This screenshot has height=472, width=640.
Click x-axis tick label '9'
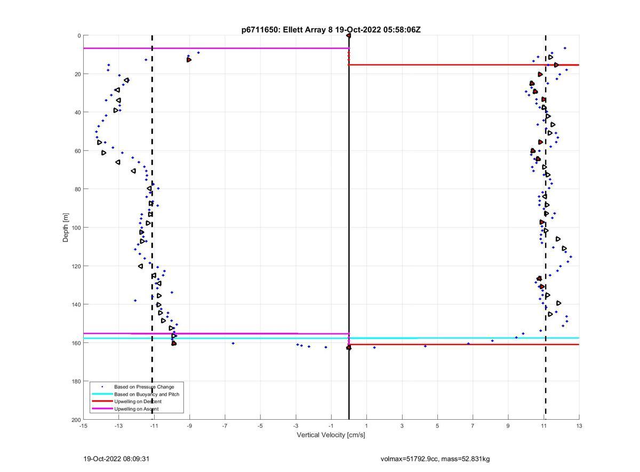coord(508,426)
